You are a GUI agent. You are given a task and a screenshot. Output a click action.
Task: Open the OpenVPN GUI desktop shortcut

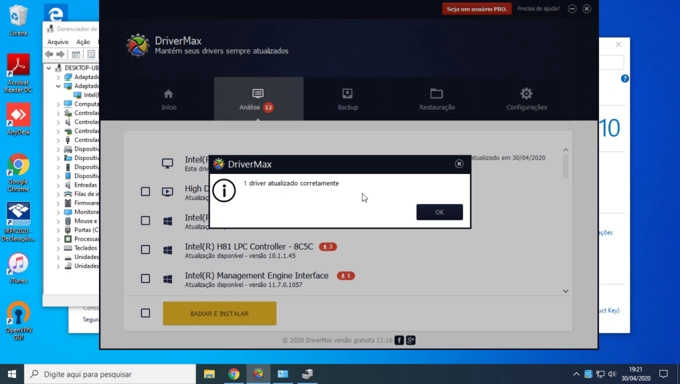[x=18, y=321]
